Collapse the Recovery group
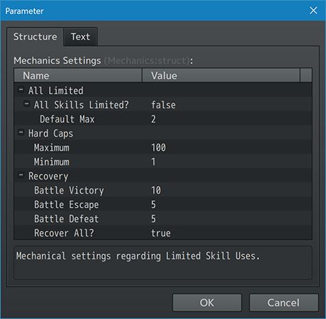326x319 pixels. tap(21, 175)
